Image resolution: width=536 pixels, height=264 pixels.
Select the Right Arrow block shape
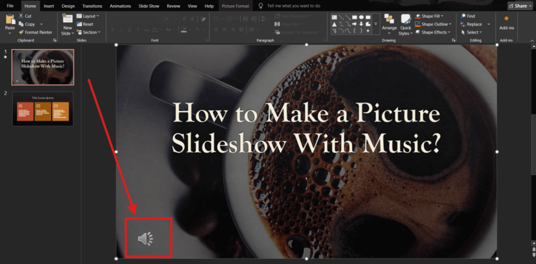(x=354, y=24)
